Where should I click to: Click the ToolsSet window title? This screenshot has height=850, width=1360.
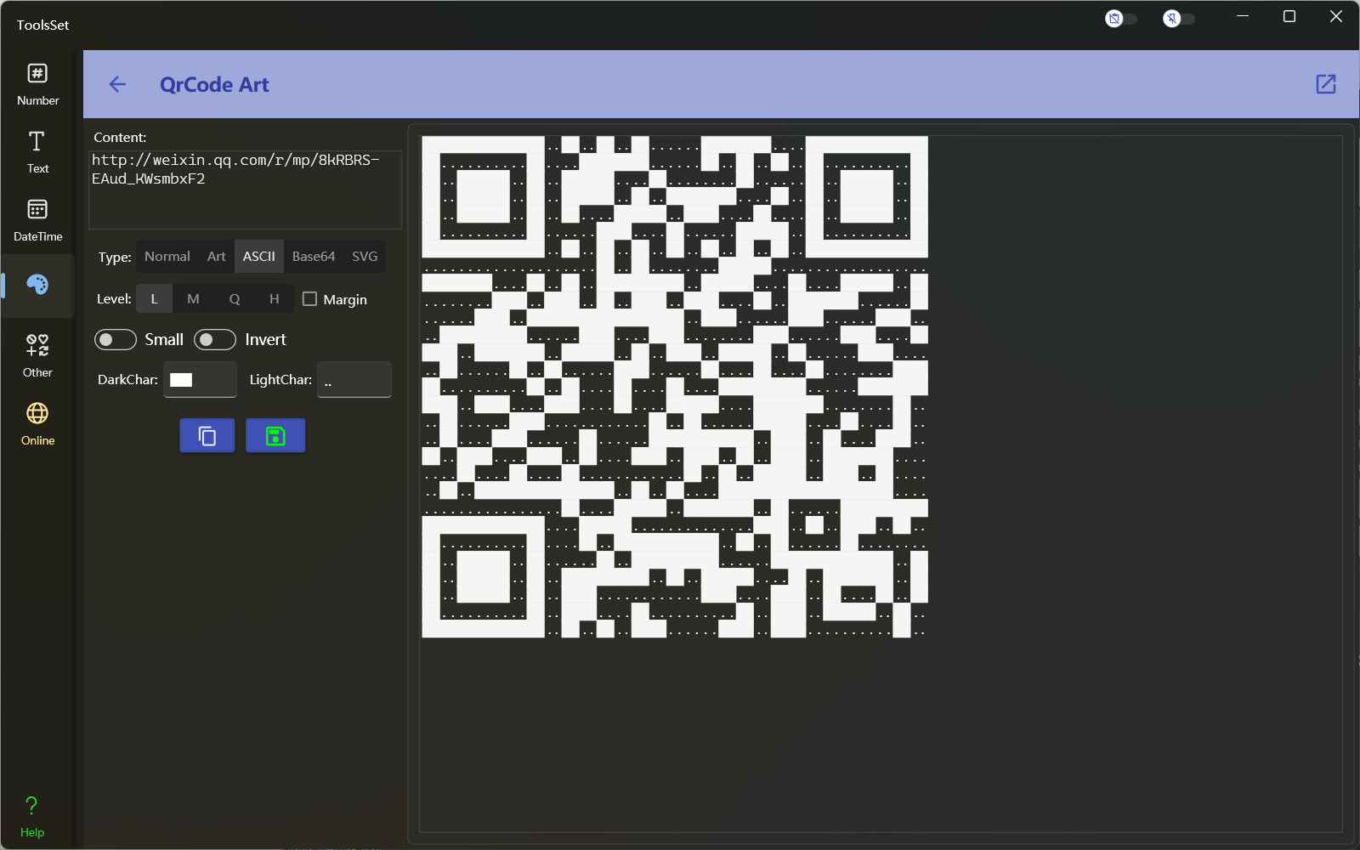[x=42, y=25]
